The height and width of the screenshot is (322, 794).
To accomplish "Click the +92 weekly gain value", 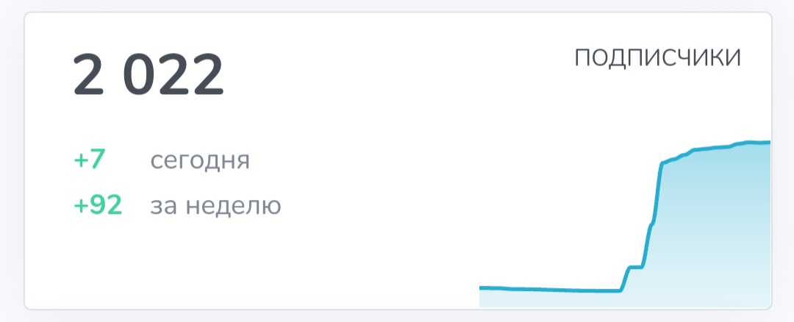I will click(98, 205).
